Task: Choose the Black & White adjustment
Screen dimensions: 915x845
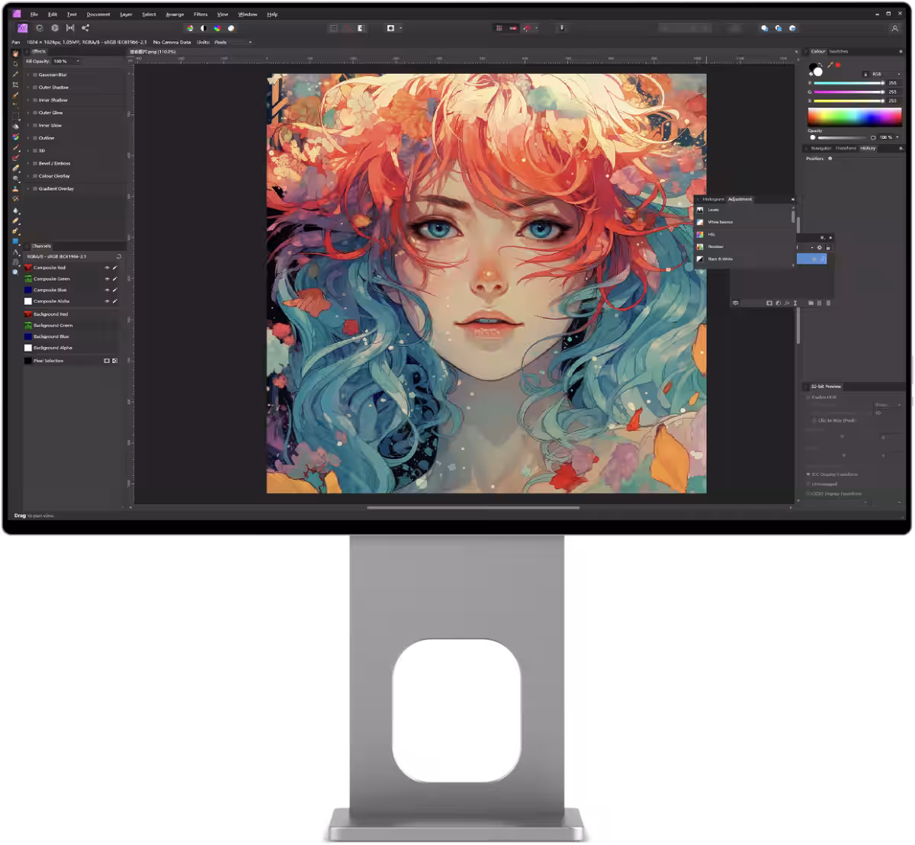Action: [745, 259]
